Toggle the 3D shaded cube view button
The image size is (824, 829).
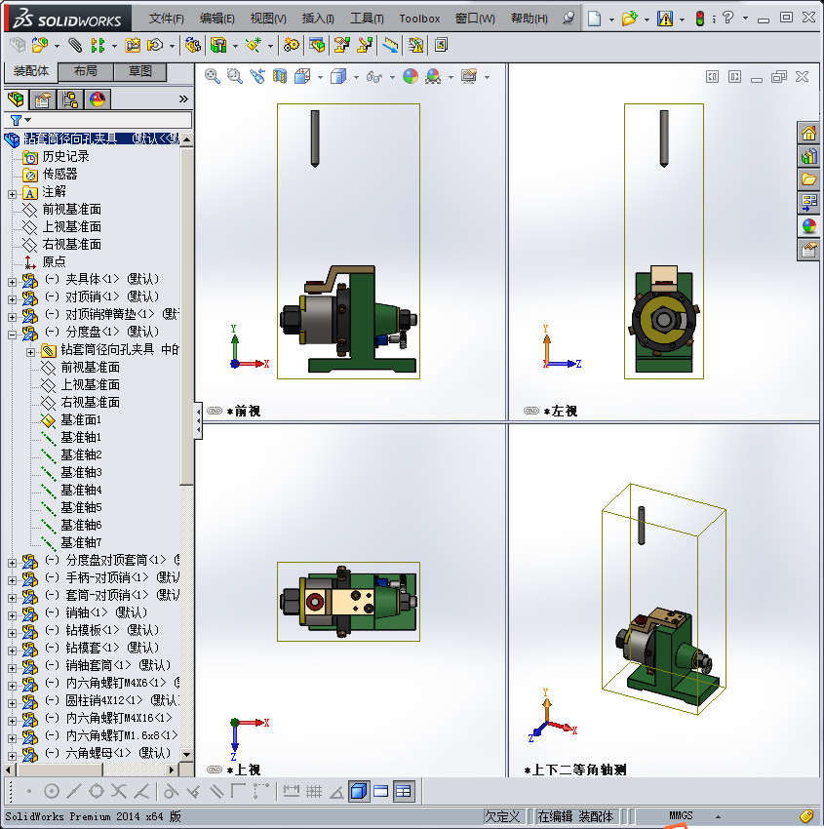point(359,791)
